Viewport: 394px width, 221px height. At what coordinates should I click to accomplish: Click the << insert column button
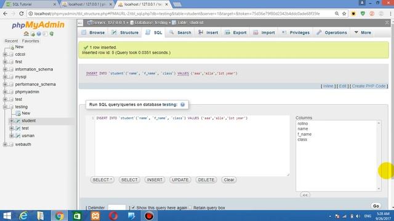point(305,195)
